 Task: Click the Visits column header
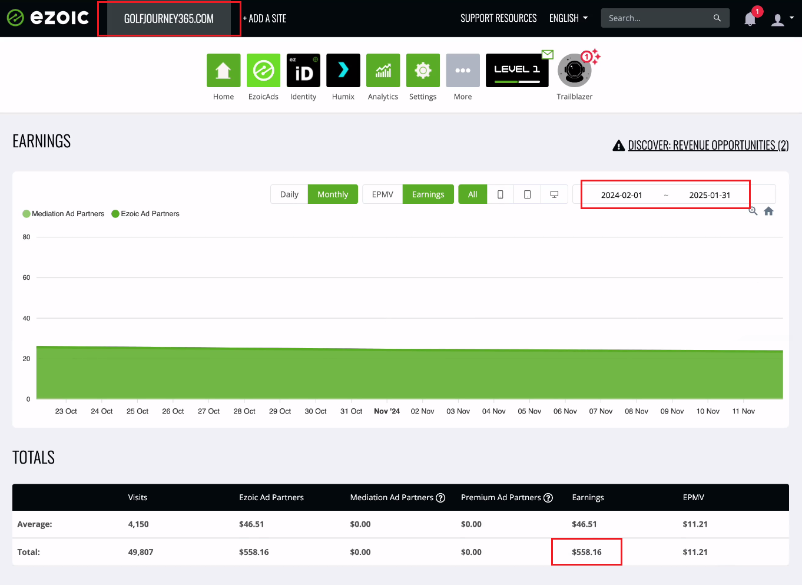pyautogui.click(x=138, y=498)
